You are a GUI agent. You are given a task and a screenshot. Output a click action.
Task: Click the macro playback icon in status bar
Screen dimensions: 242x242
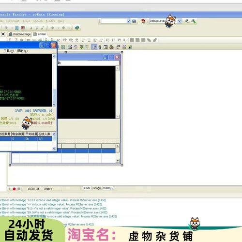pyautogui.click(x=10, y=189)
